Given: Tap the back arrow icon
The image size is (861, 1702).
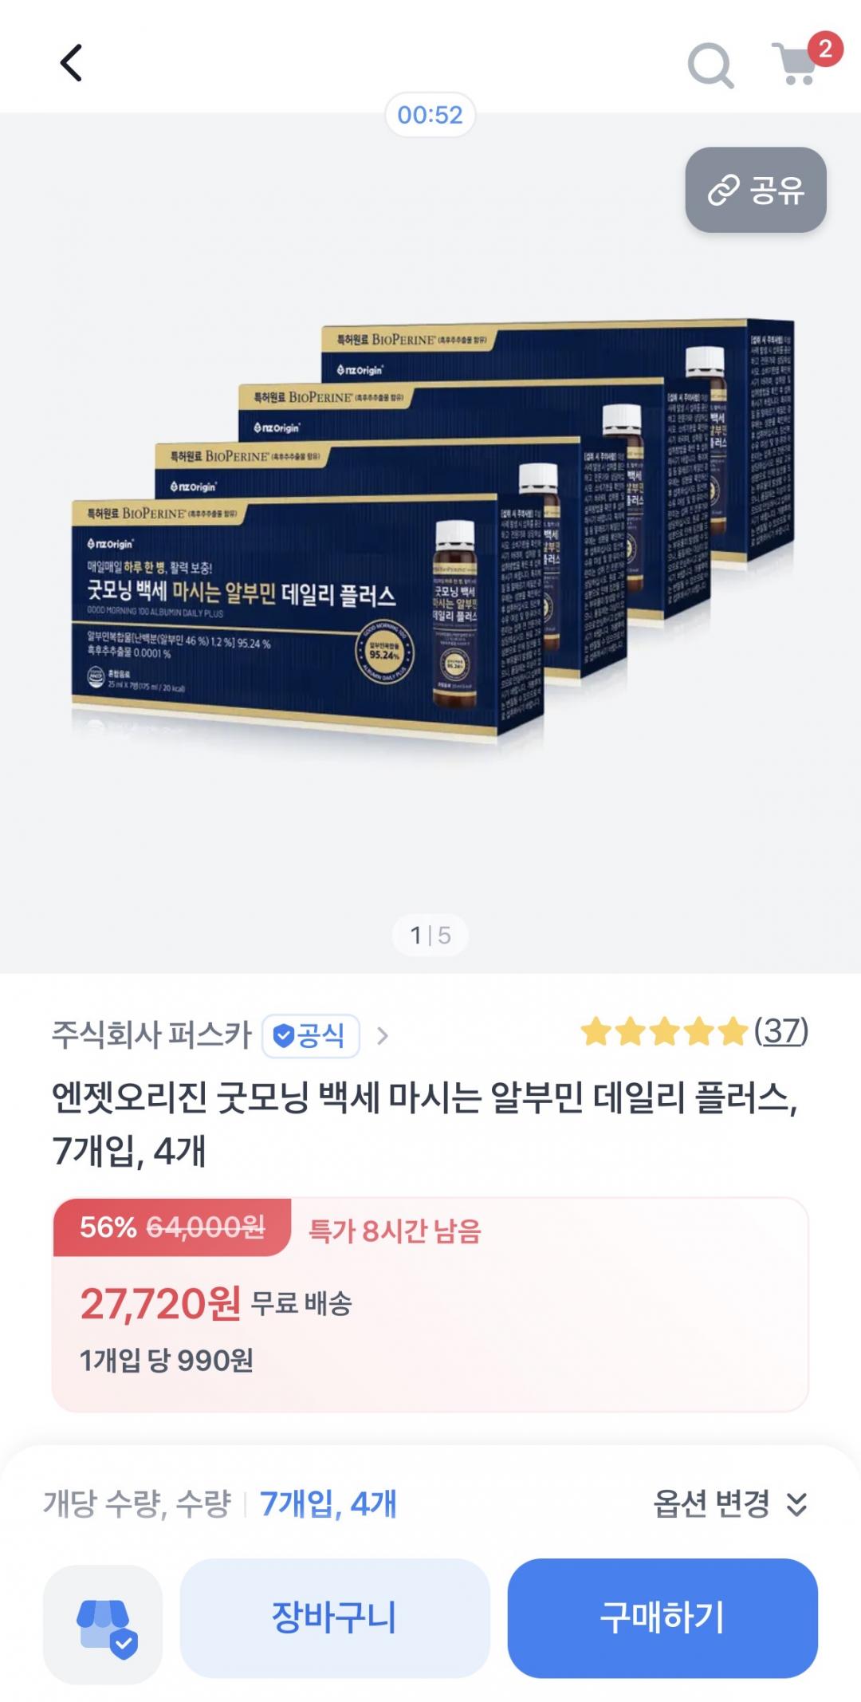Looking at the screenshot, I should coord(71,63).
